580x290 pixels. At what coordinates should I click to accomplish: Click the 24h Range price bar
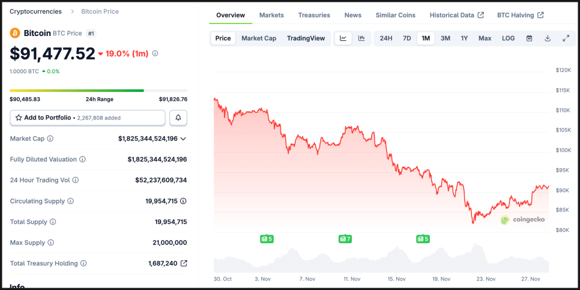(x=98, y=91)
